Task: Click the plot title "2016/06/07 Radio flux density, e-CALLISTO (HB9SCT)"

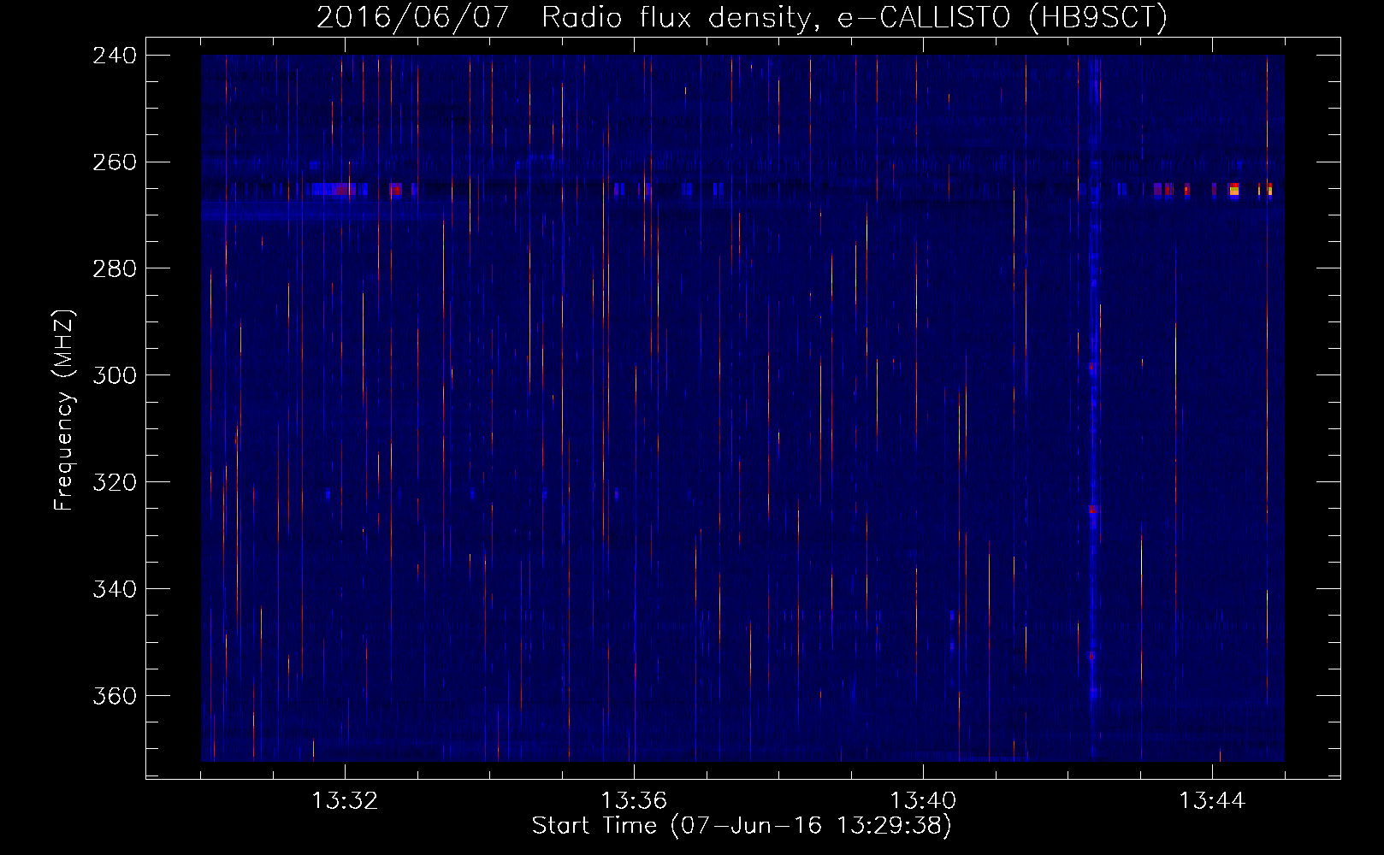Action: pos(742,17)
